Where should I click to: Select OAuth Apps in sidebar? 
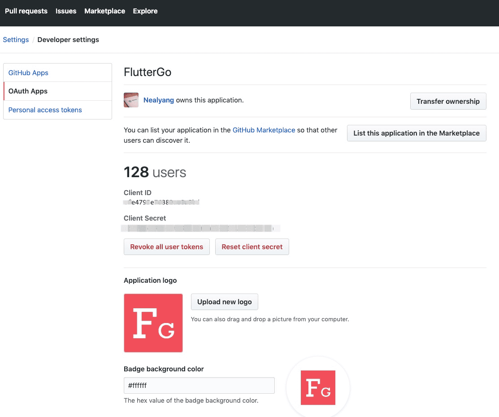28,91
